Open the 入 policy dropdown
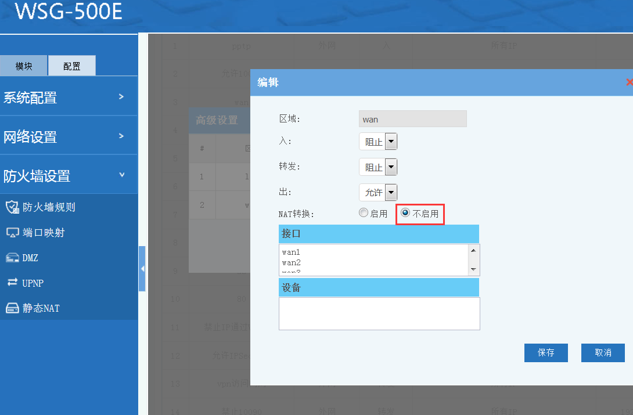Viewport: 633px width, 415px height. click(391, 142)
